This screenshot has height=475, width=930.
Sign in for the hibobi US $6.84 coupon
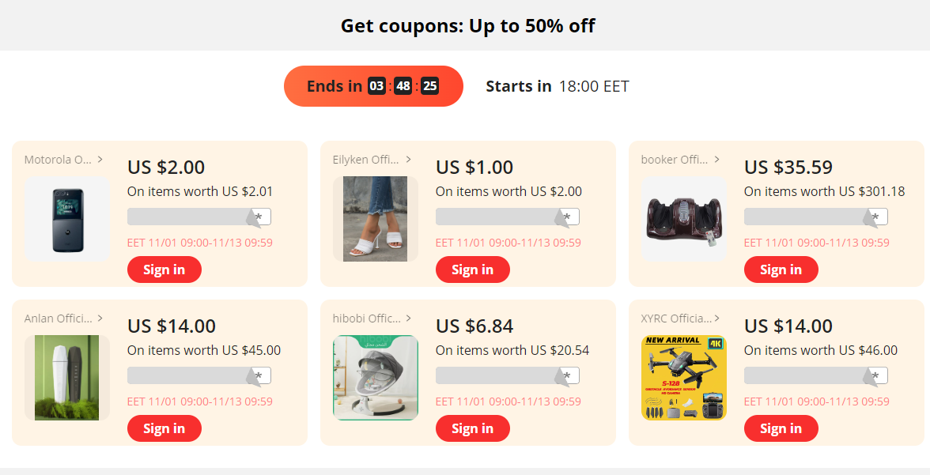(473, 428)
